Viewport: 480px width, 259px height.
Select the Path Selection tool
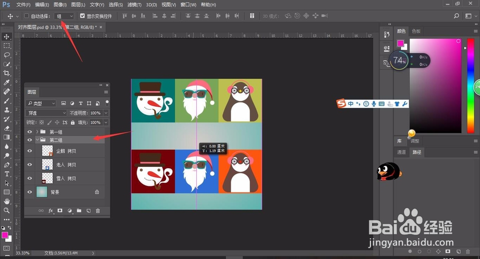(6, 183)
